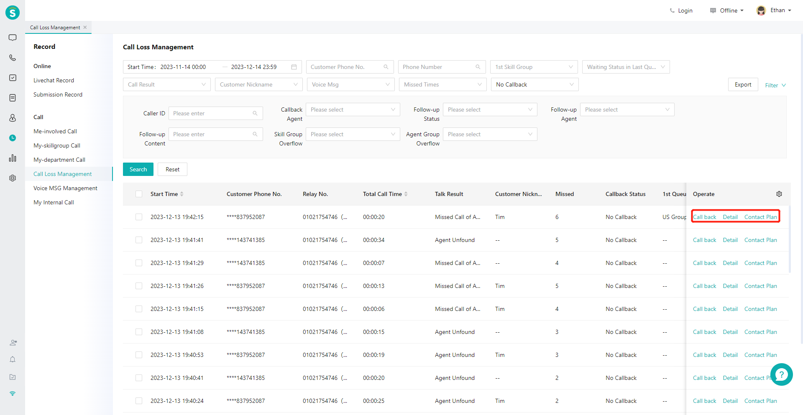
Task: Open My-skillgroup Call menu item
Action: click(57, 145)
